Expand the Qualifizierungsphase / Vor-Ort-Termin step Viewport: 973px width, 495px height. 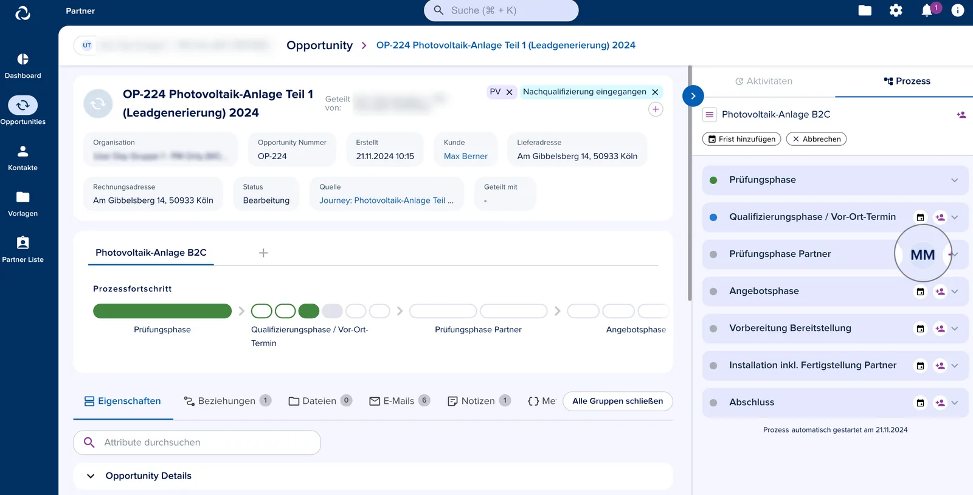(x=955, y=217)
